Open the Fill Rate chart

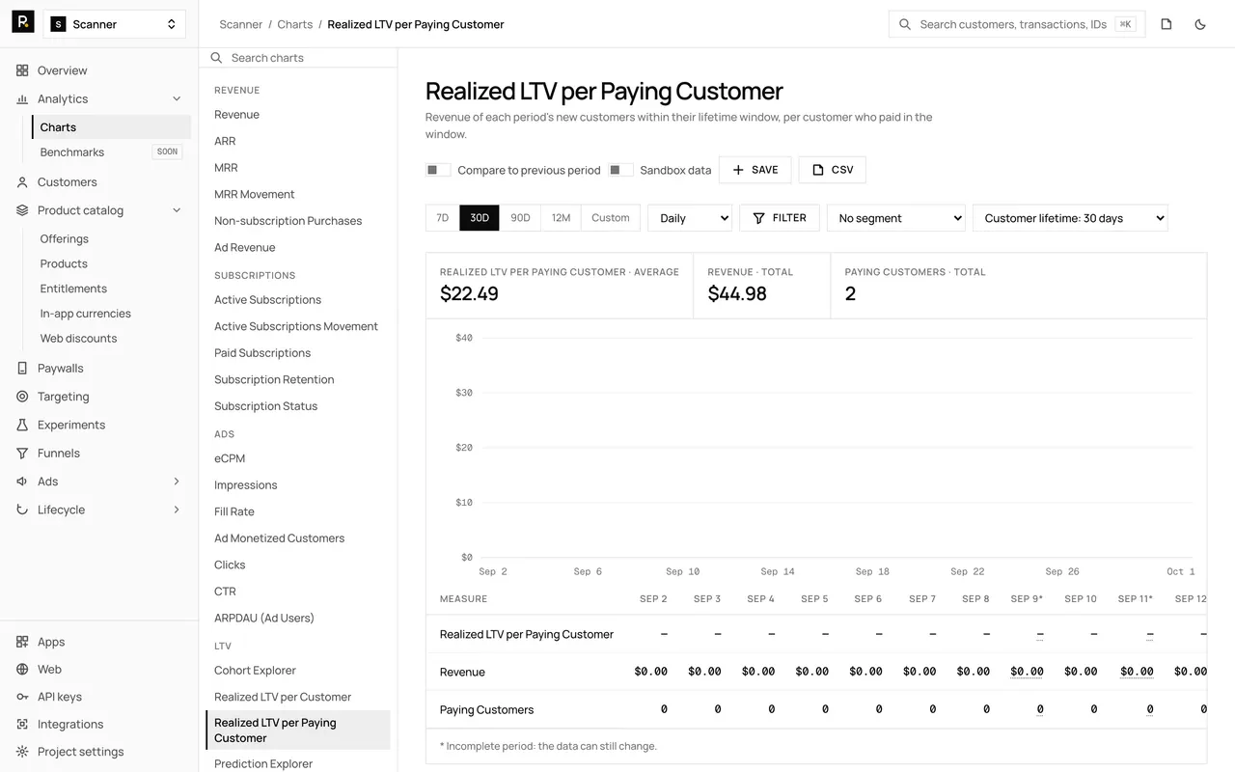click(234, 511)
